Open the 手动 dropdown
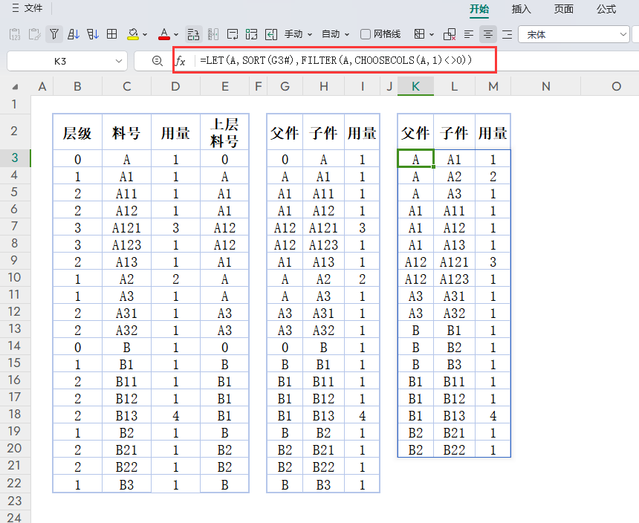Viewport: 639px width, 523px height. coord(298,34)
